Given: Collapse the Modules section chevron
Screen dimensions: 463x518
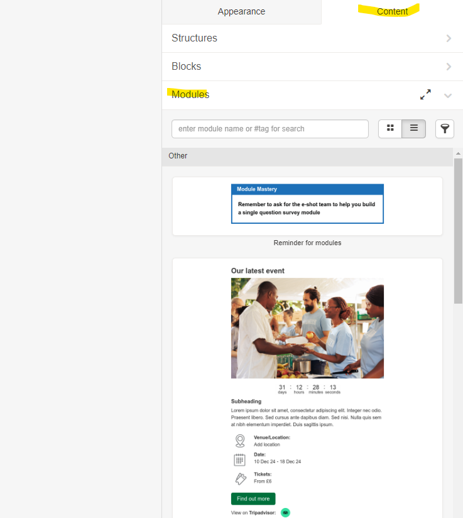Looking at the screenshot, I should point(448,96).
